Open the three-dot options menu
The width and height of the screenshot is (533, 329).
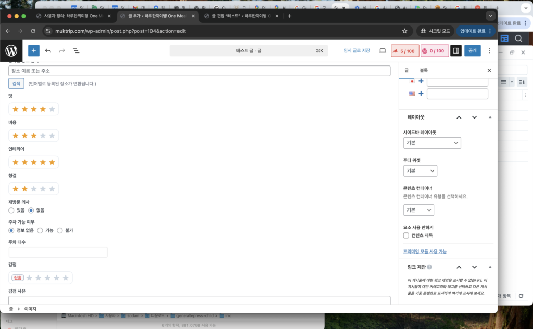pyautogui.click(x=489, y=51)
